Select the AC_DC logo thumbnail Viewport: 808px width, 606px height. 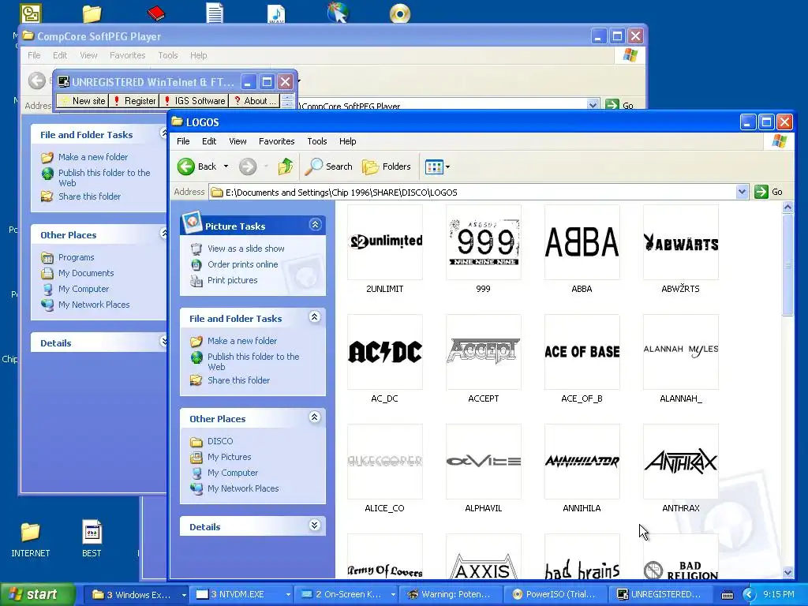pyautogui.click(x=385, y=353)
